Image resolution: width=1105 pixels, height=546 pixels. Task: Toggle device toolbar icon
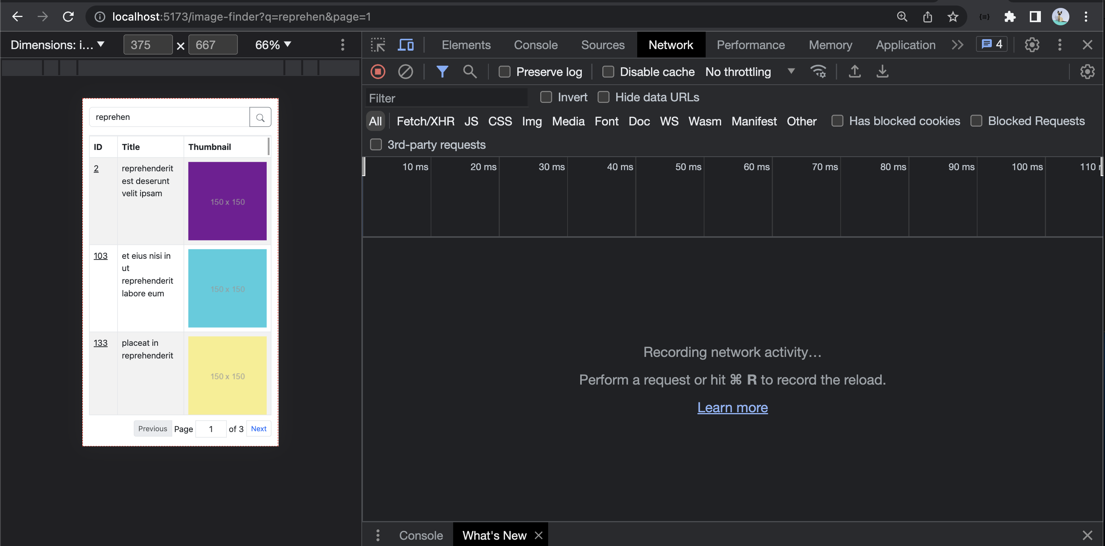pos(405,45)
